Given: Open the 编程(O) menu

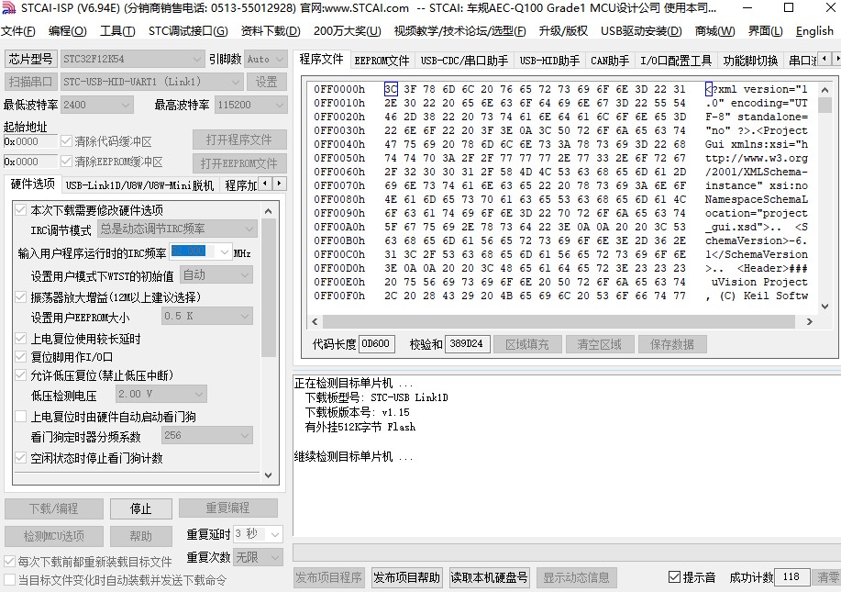Looking at the screenshot, I should (x=68, y=31).
